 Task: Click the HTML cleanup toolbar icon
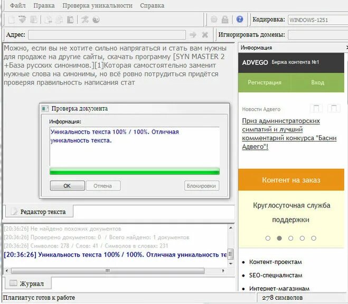point(22,20)
